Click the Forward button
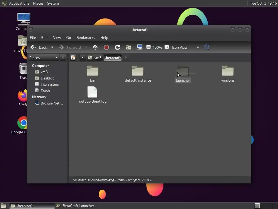 (70, 47)
